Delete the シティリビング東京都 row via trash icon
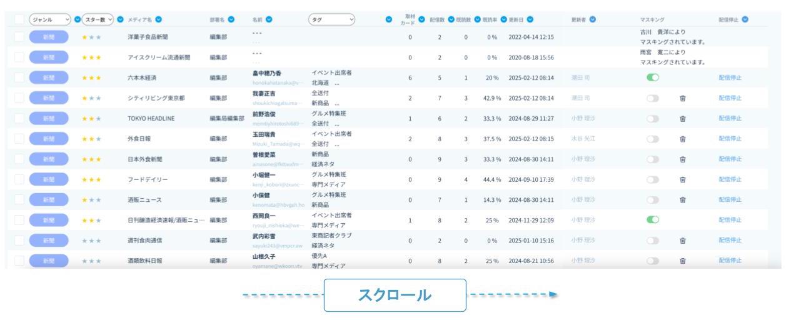This screenshot has width=786, height=320. 683,98
